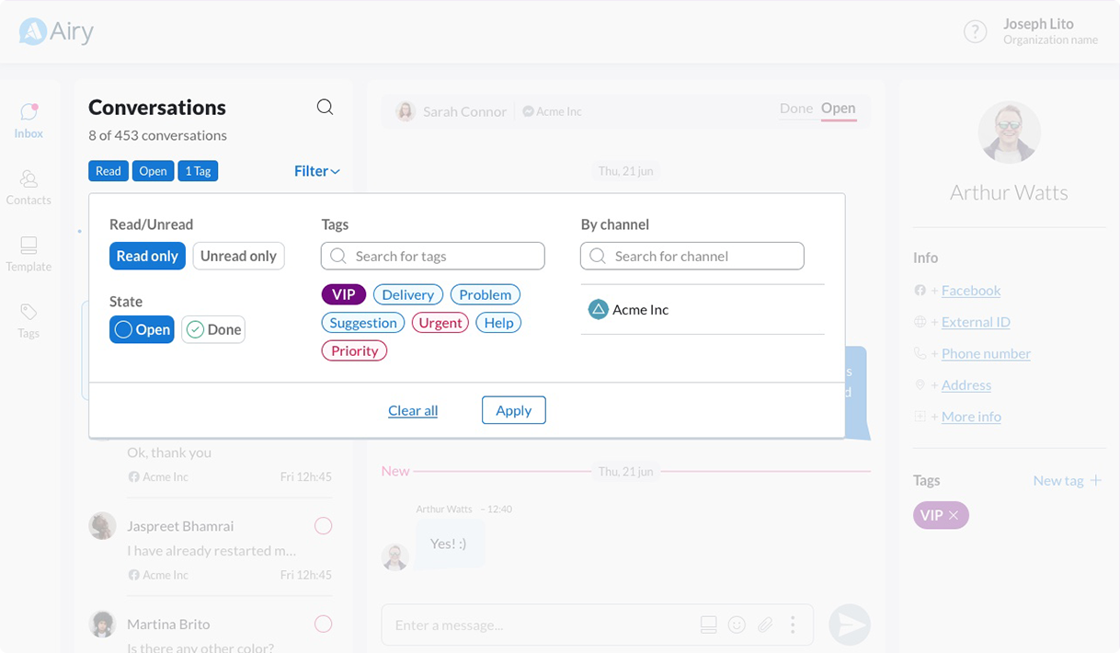Expand the More info section

point(970,417)
